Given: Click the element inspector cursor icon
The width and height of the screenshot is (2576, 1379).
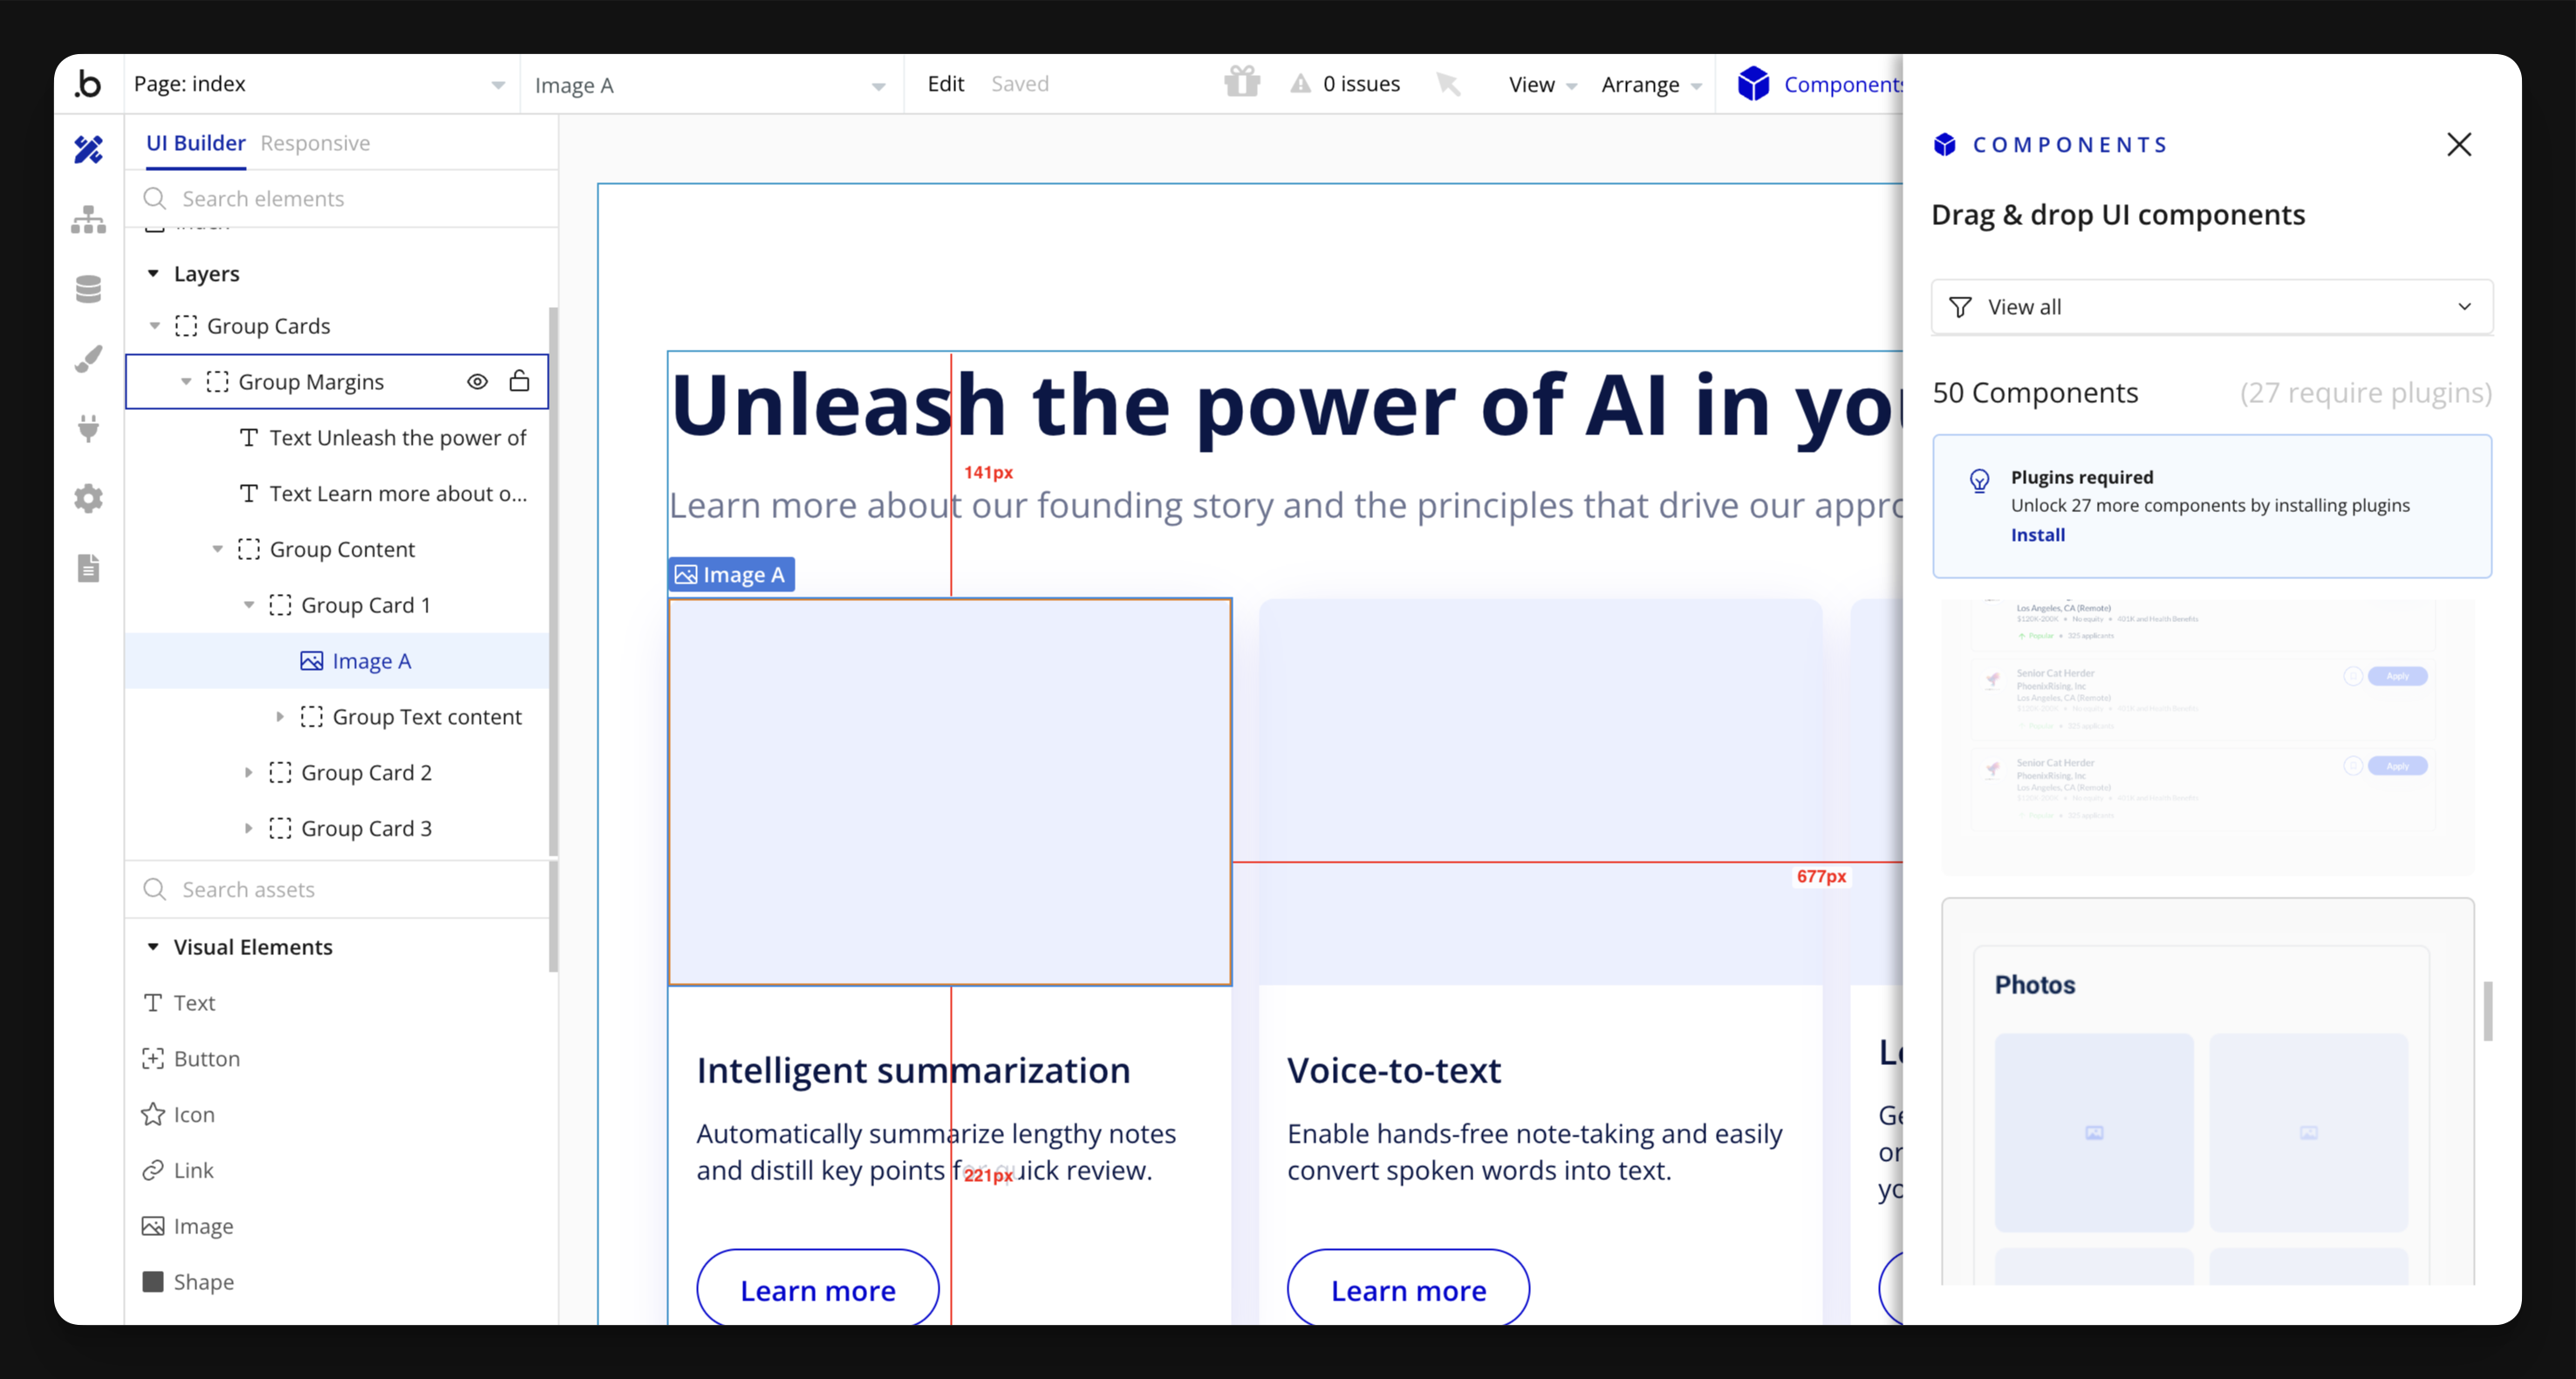Looking at the screenshot, I should click(x=1447, y=84).
